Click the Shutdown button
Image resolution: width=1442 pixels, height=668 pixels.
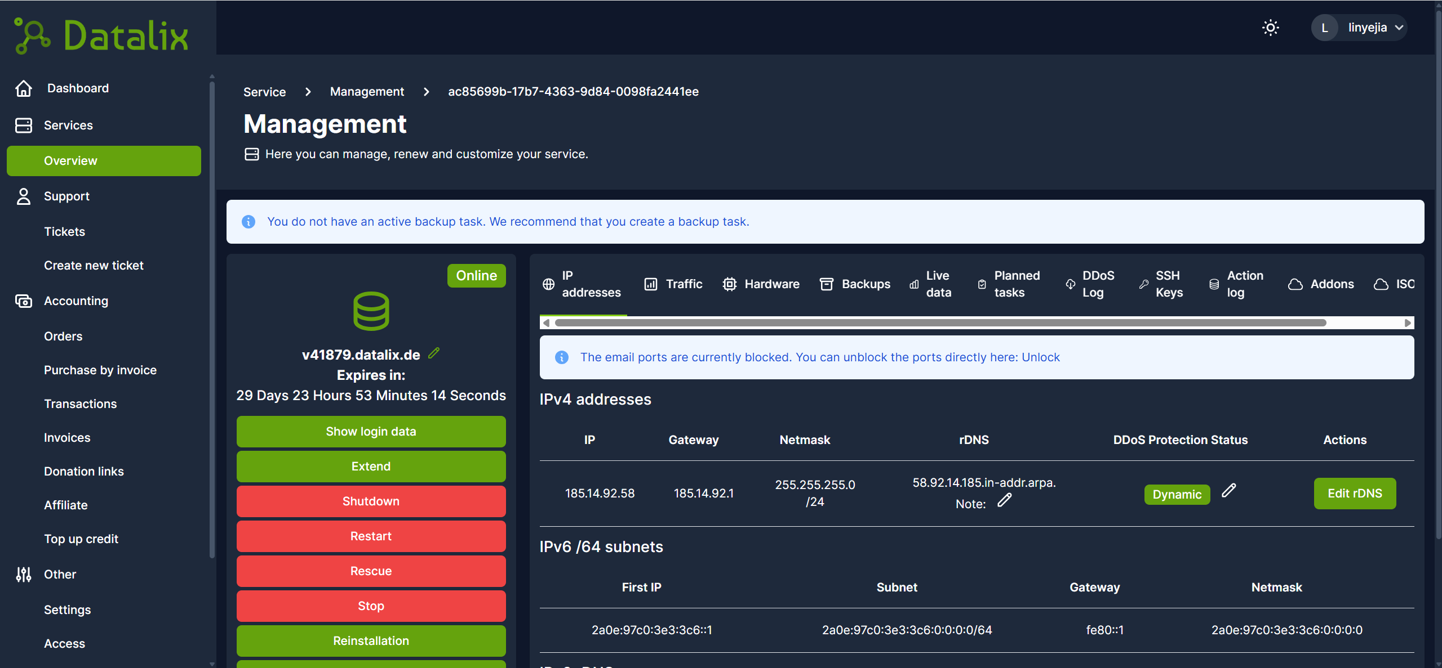click(x=371, y=501)
